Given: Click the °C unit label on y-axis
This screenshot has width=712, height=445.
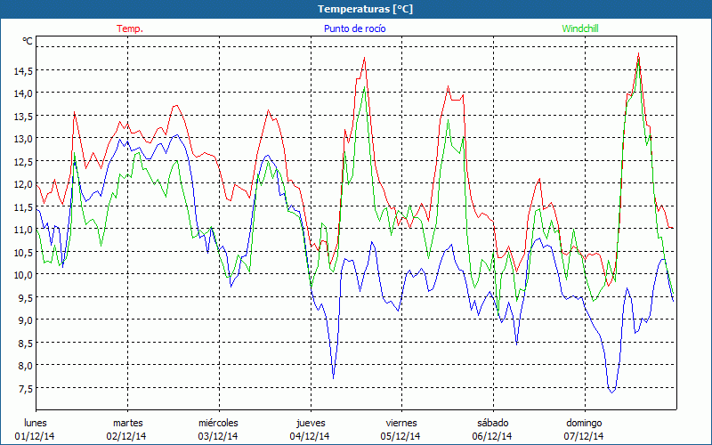Looking at the screenshot, I should pos(28,41).
